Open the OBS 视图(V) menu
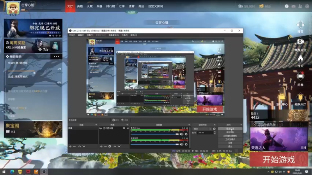Viewport: 312px width, 175px height. click(x=90, y=35)
